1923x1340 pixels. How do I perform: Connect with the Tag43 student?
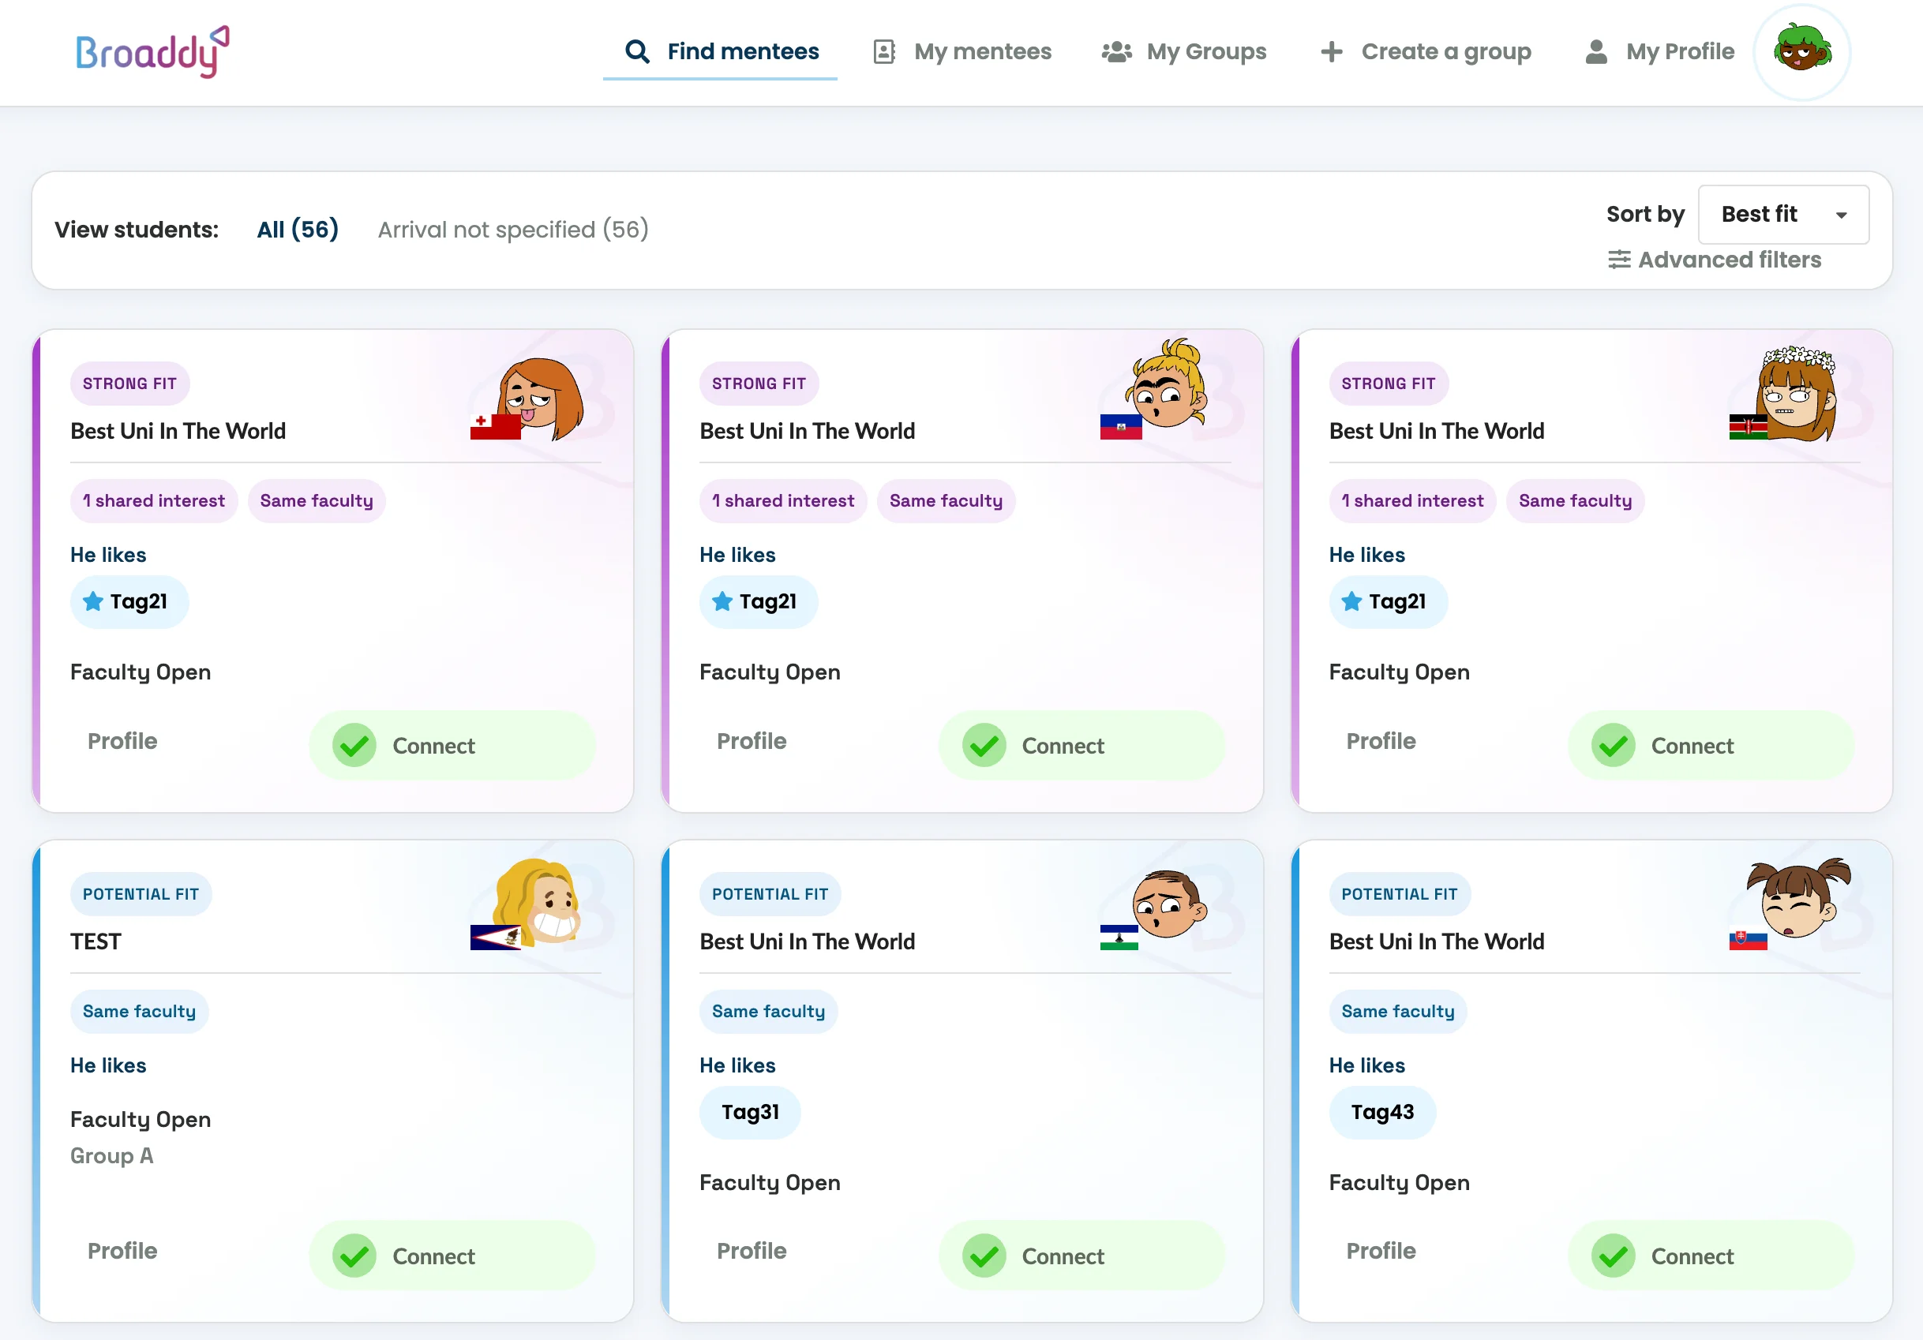coord(1711,1256)
